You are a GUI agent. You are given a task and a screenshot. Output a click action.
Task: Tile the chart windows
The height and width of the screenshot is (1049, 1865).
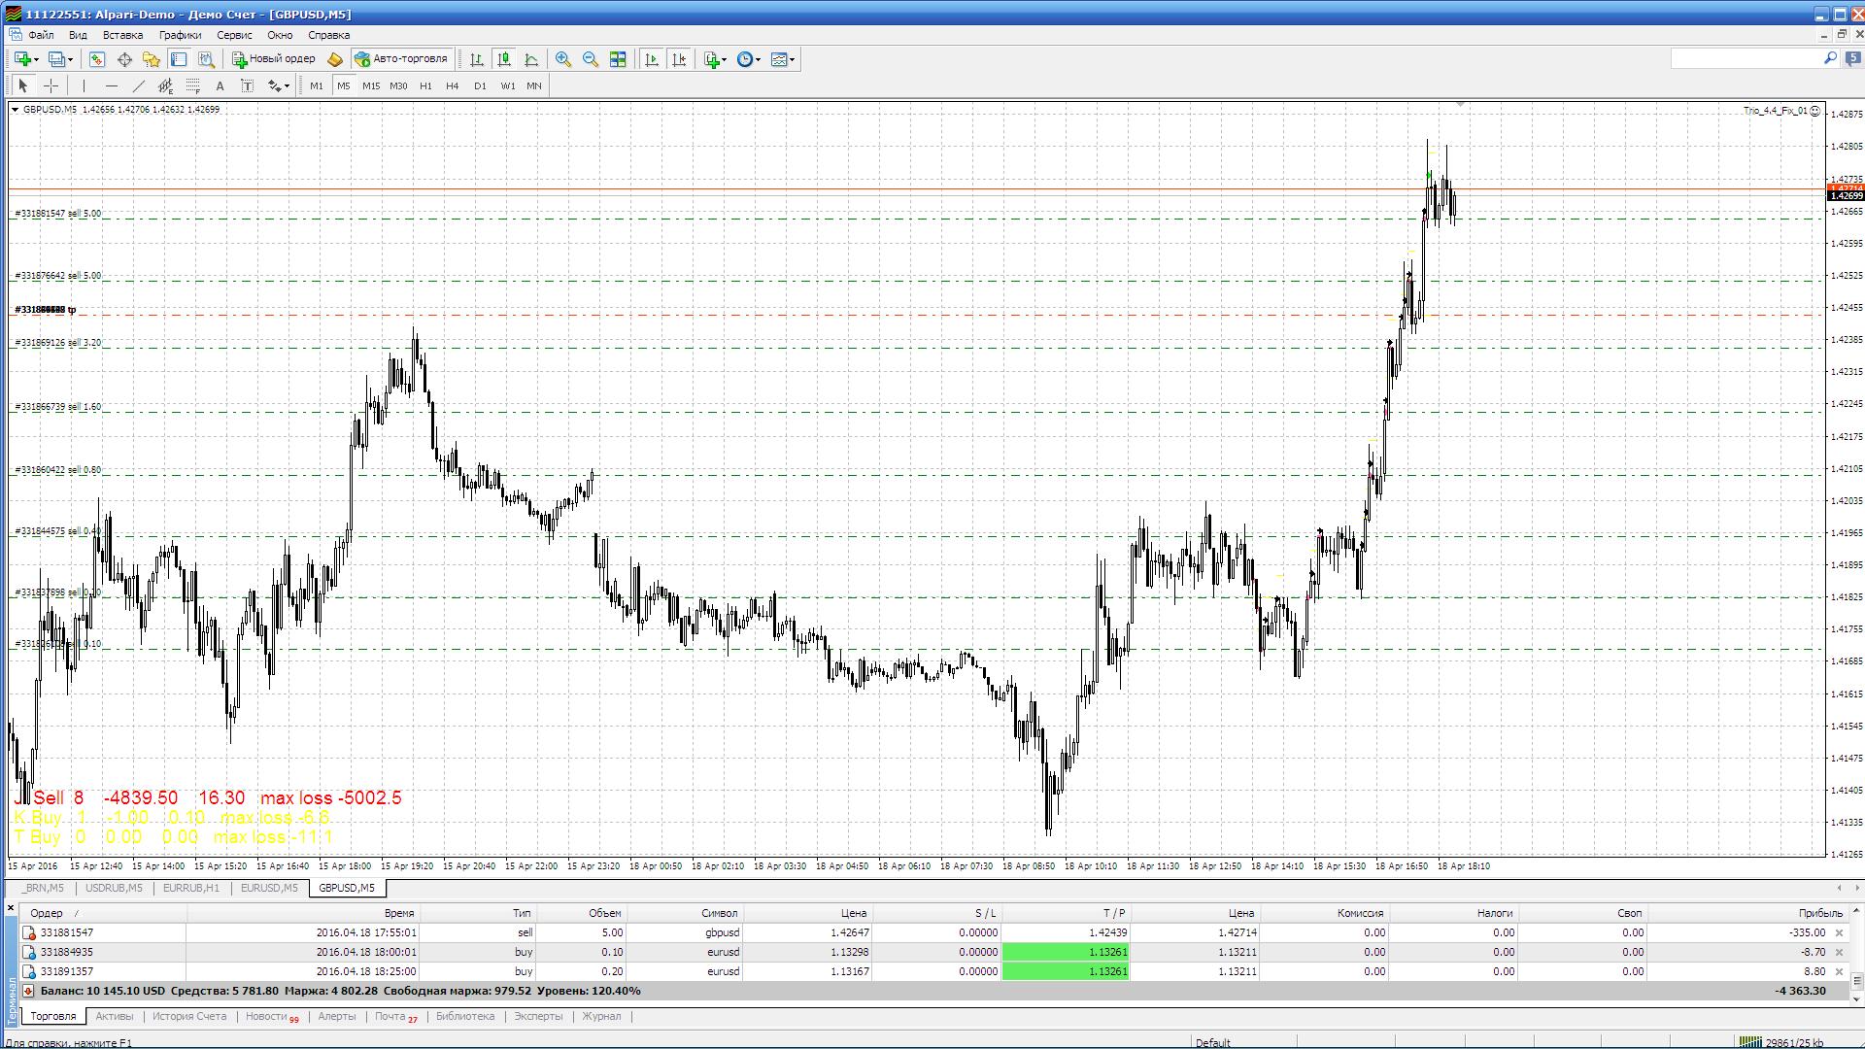(618, 59)
